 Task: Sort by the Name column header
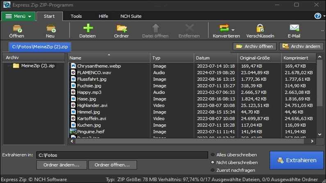pyautogui.click(x=109, y=58)
